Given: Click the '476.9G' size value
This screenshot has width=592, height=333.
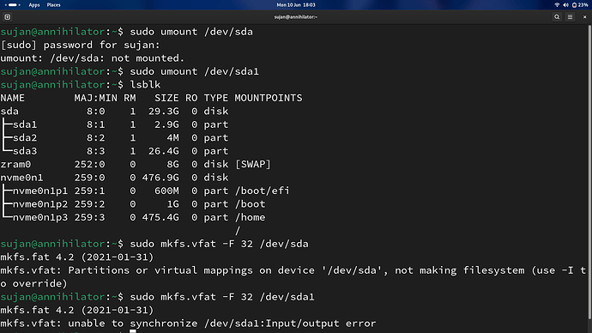Looking at the screenshot, I should [x=160, y=178].
